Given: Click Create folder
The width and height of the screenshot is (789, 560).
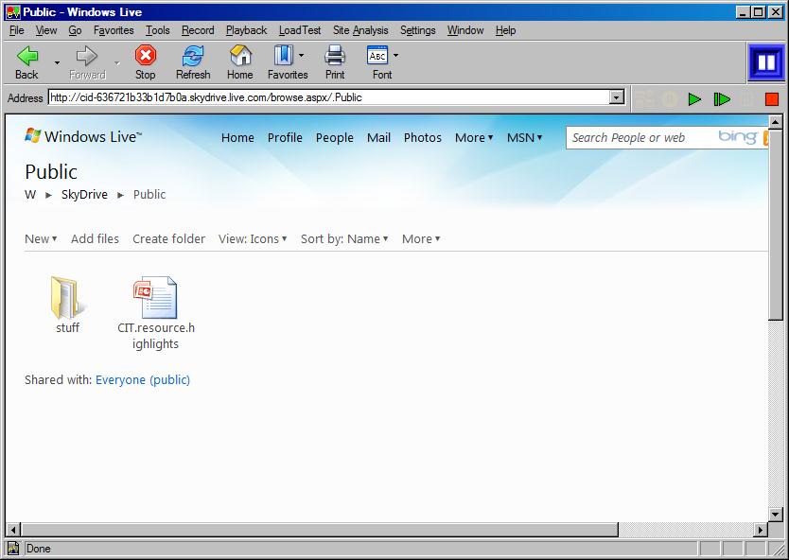Looking at the screenshot, I should 169,239.
